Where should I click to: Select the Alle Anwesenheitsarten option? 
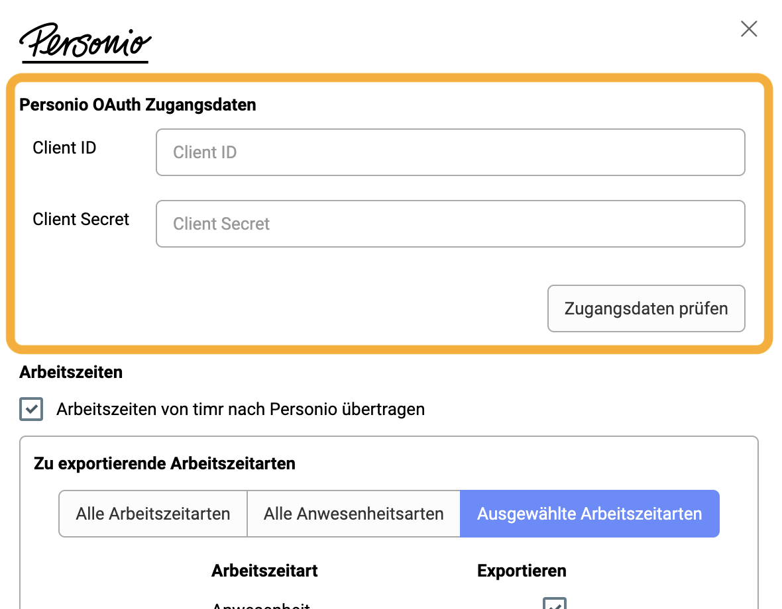click(x=354, y=514)
